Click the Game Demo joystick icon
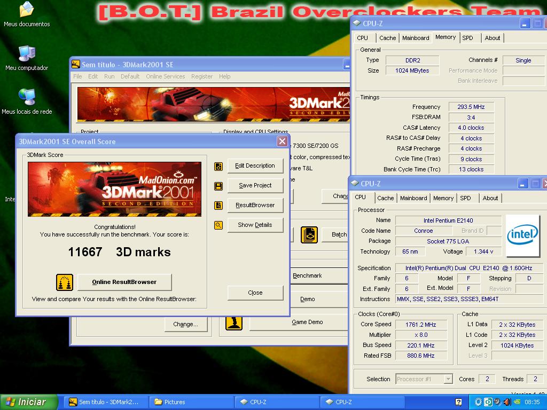This screenshot has width=547, height=410. tap(234, 323)
